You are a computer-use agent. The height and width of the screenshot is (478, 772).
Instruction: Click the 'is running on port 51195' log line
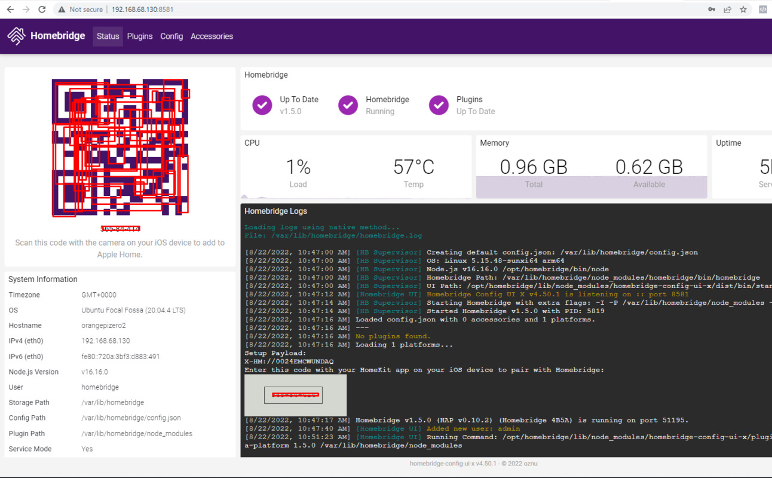522,420
